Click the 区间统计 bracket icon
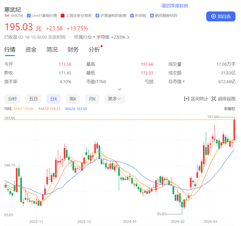This screenshot has height=226, width=241. (186, 99)
